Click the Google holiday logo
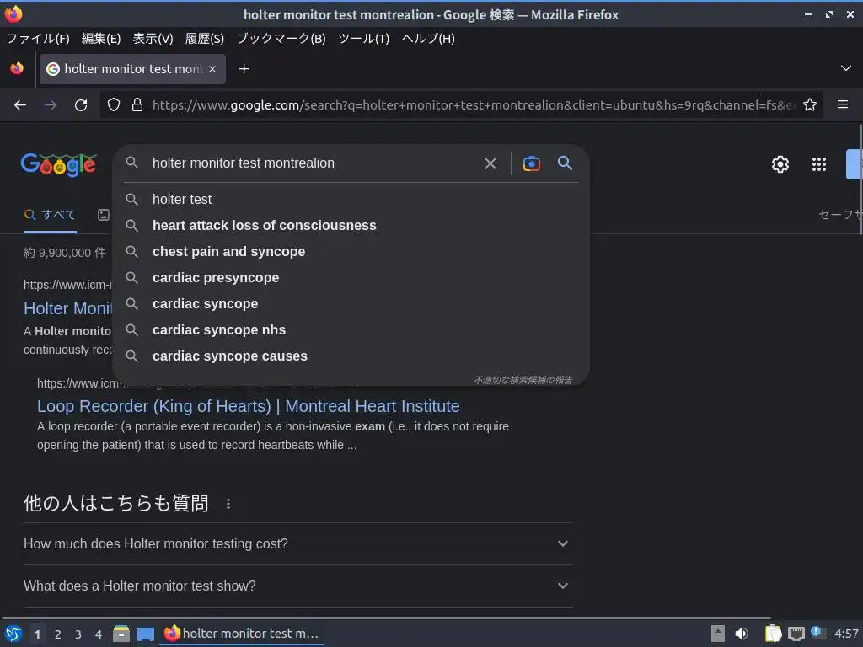863x647 pixels. (x=59, y=164)
